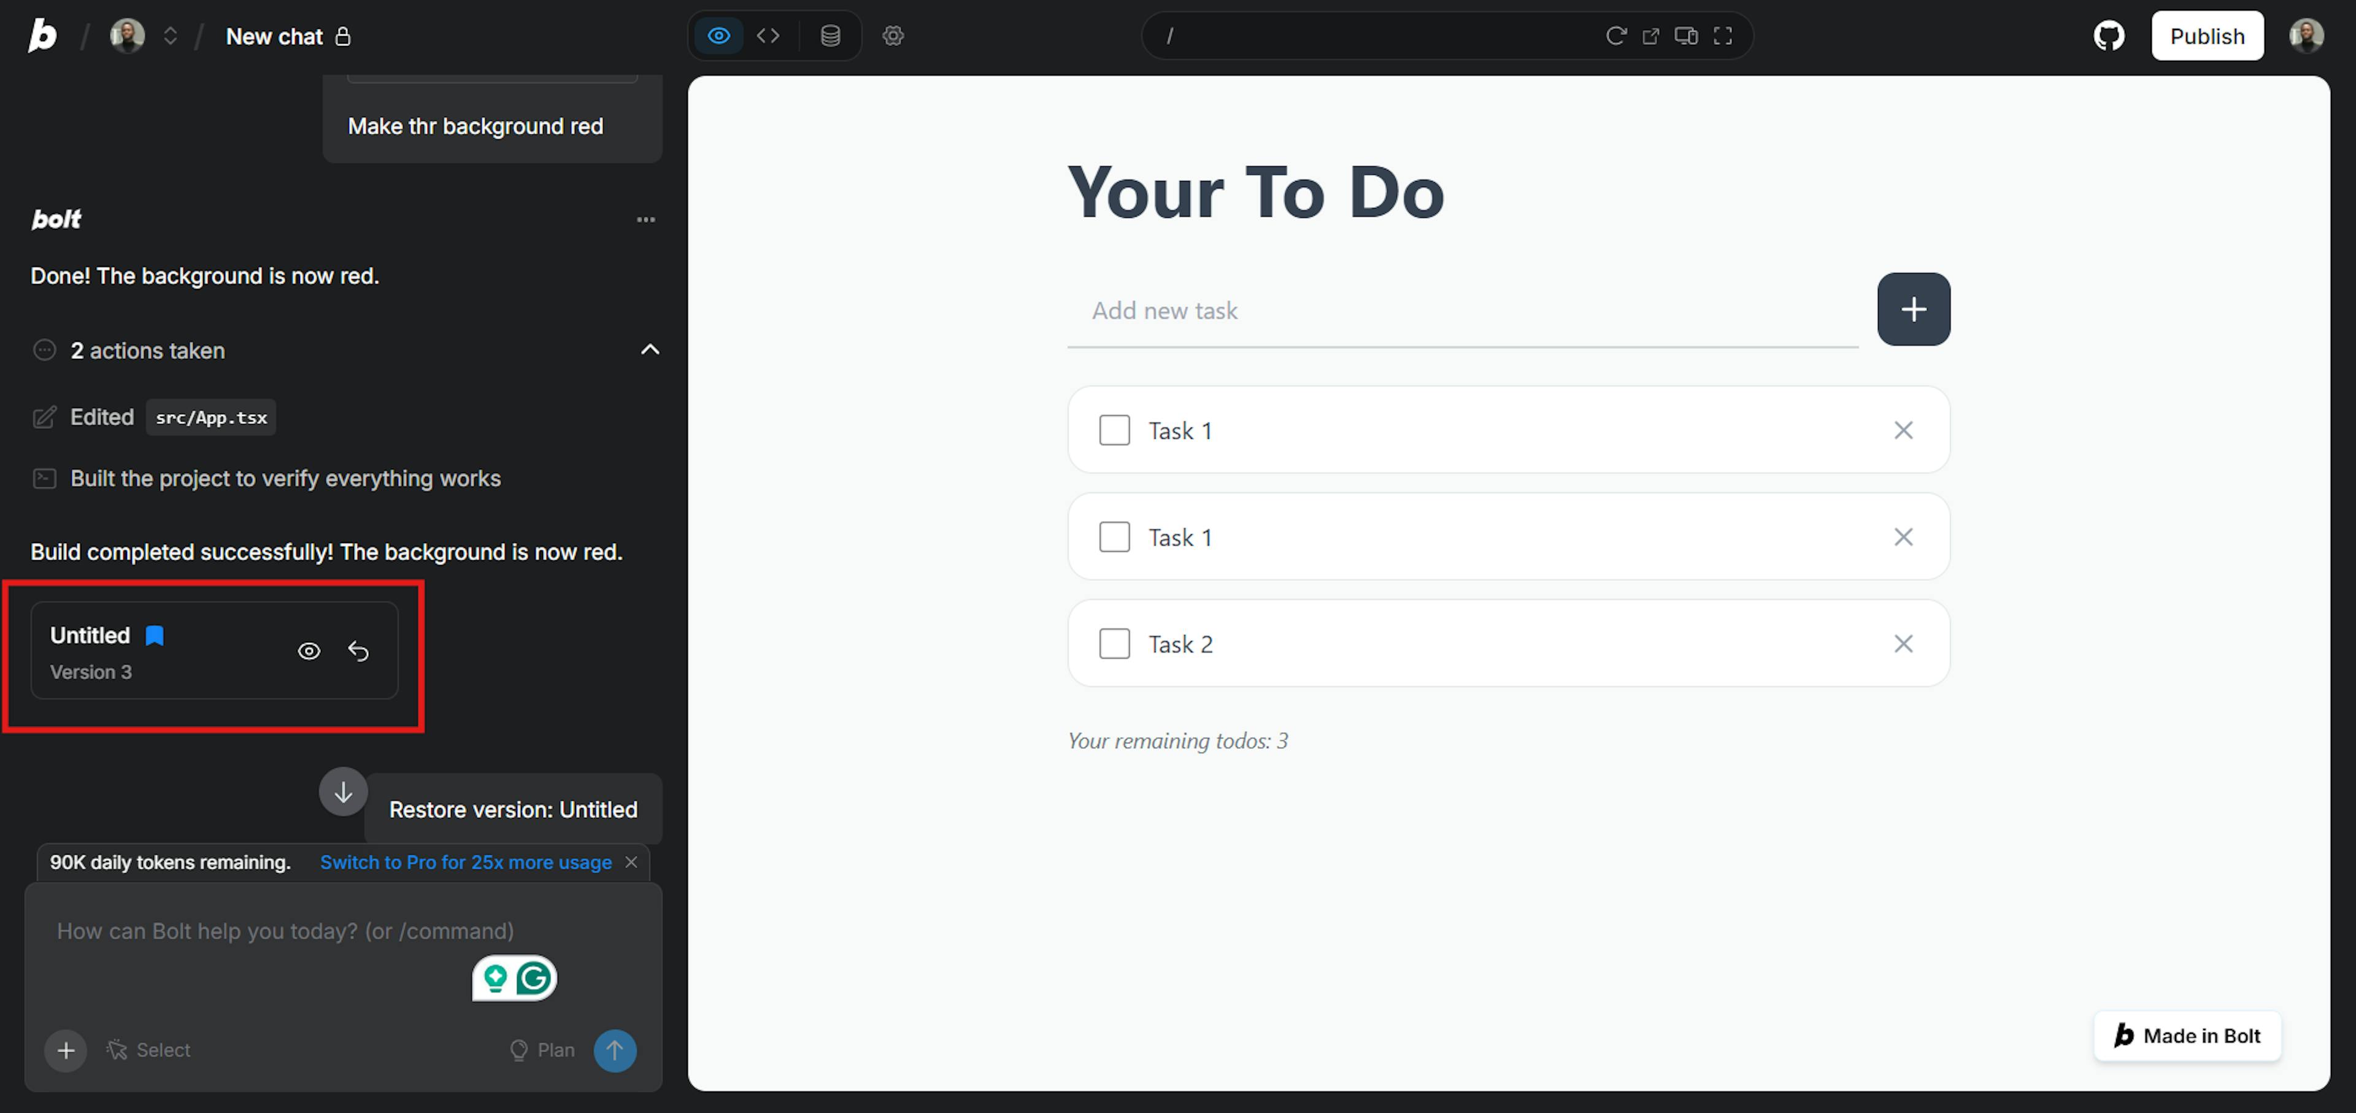Check the Task 2 checkbox

click(1114, 644)
